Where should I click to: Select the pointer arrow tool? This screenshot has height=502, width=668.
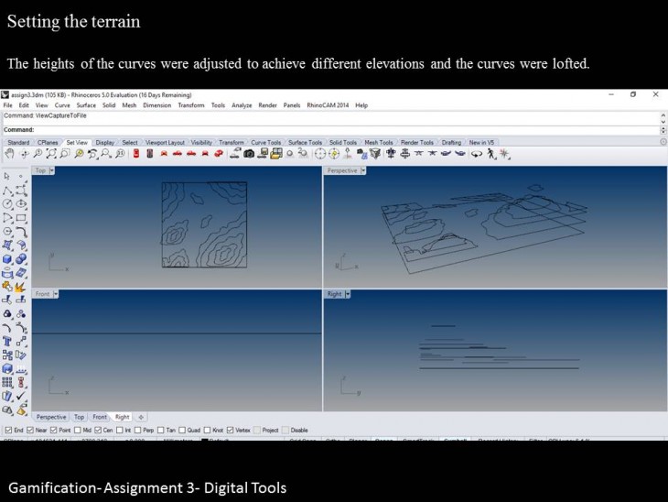[7, 176]
